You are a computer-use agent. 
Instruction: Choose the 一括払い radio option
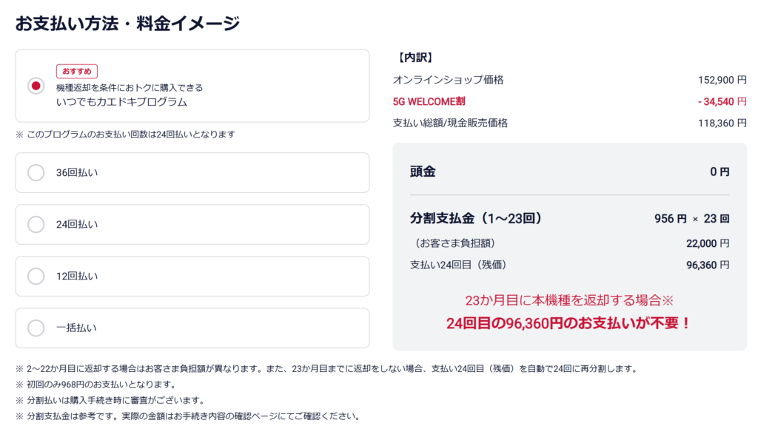tap(36, 328)
